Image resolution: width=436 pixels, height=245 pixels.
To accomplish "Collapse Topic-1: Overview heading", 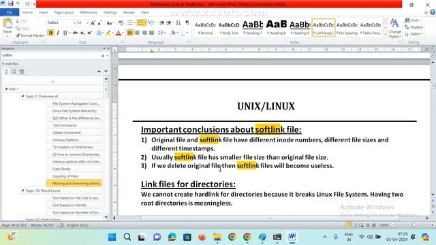I will point(22,96).
